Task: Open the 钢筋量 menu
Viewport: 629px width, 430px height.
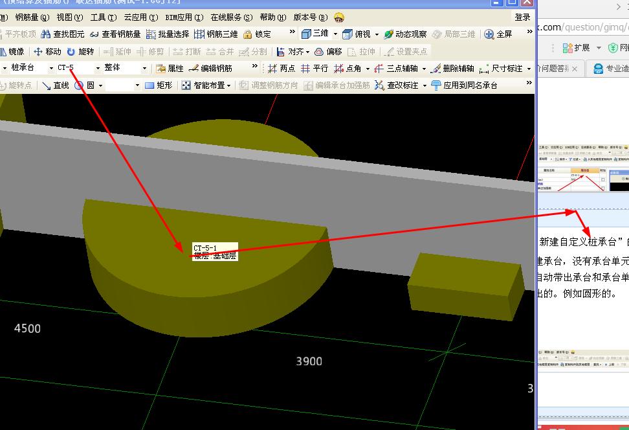Action: [32, 17]
